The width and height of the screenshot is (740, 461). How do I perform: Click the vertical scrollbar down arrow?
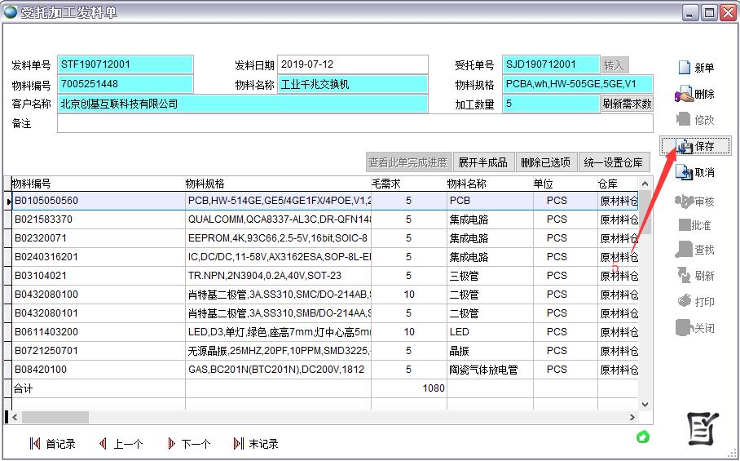click(645, 404)
